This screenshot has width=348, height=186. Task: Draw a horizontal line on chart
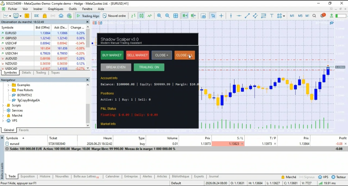[x=239, y=16]
